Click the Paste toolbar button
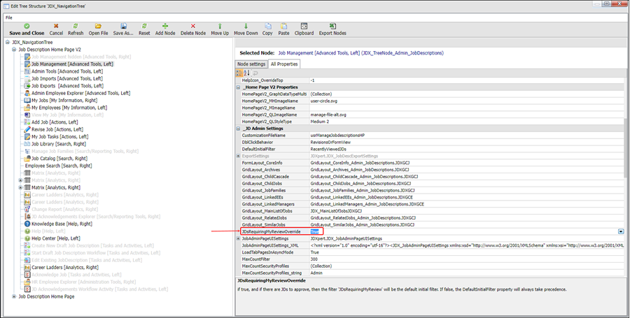Viewport: 630px width, 318px height. click(283, 26)
